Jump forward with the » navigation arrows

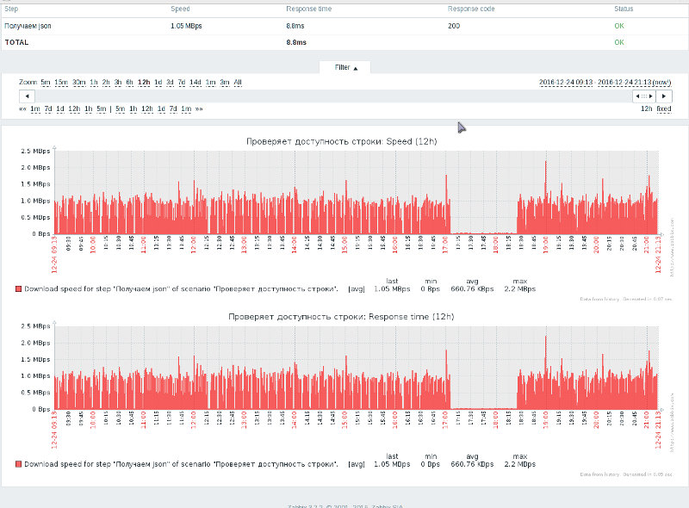199,109
